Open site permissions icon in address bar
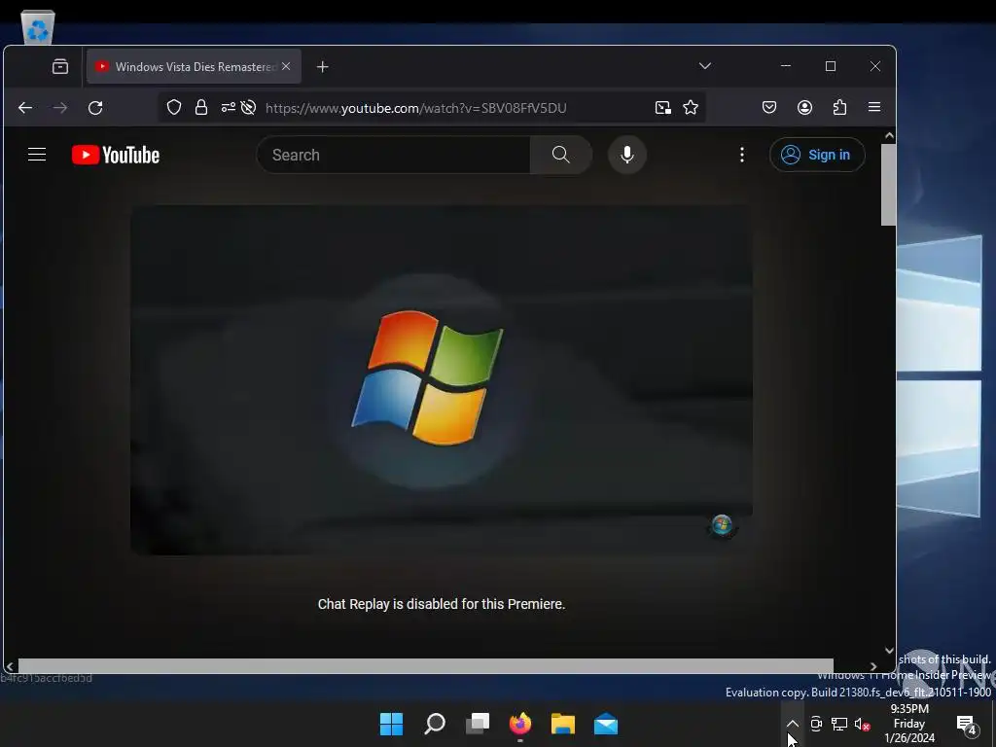Viewport: 996px width, 747px height. pyautogui.click(x=228, y=107)
